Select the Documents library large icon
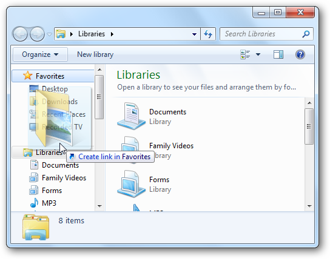The height and width of the screenshot is (259, 330). pos(131,116)
